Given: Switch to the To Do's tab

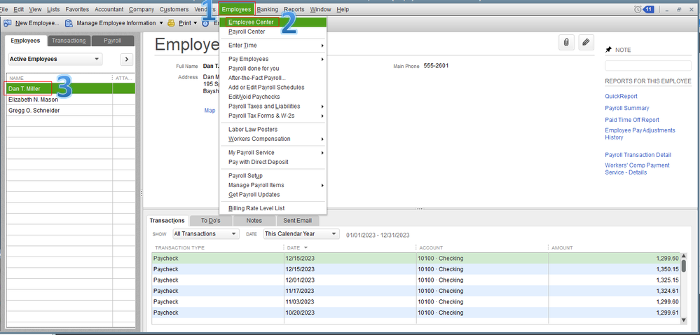Looking at the screenshot, I should tap(210, 221).
